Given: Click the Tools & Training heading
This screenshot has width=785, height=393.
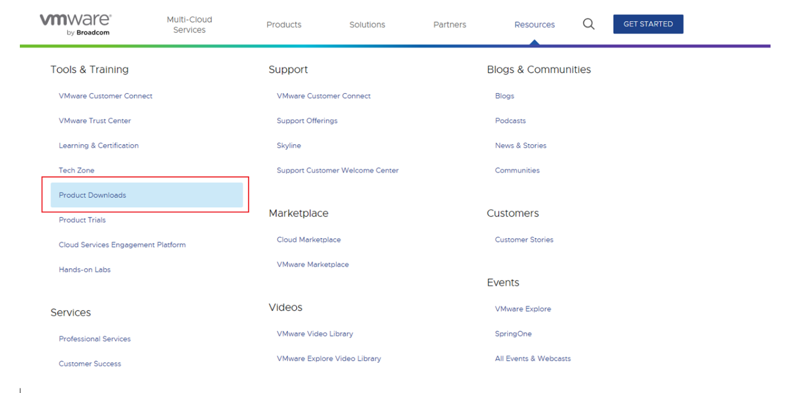Looking at the screenshot, I should point(90,69).
